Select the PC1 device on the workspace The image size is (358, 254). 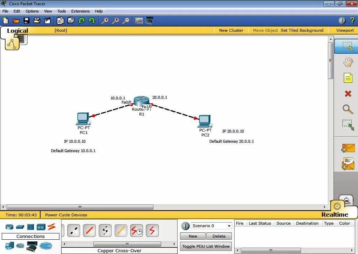[83, 119]
